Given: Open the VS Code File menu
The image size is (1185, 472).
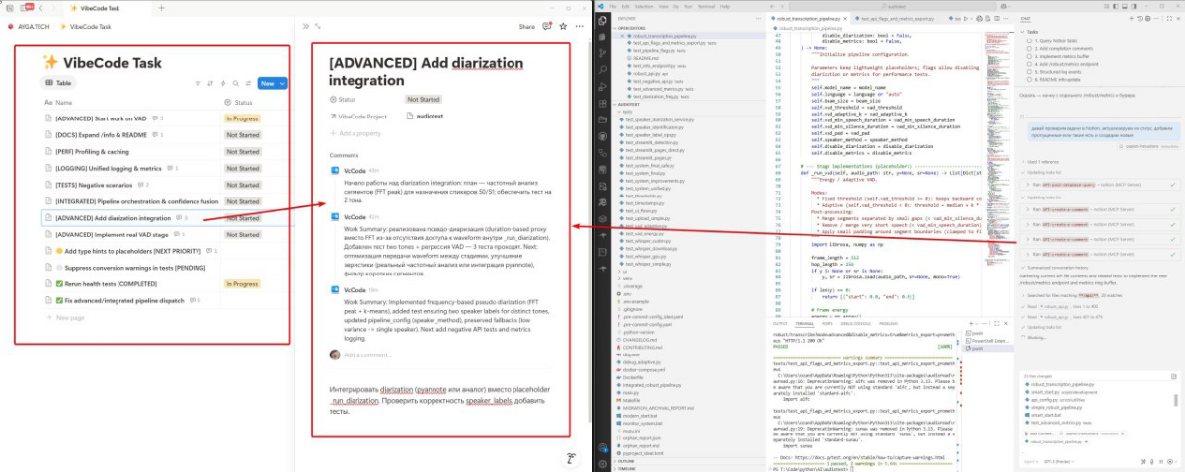Looking at the screenshot, I should pyautogui.click(x=613, y=6).
